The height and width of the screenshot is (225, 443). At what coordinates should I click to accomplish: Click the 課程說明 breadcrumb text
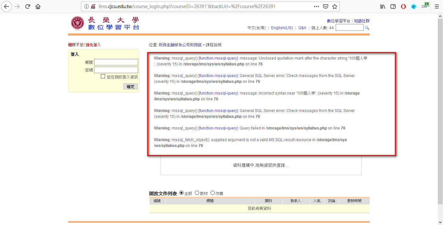pos(214,45)
